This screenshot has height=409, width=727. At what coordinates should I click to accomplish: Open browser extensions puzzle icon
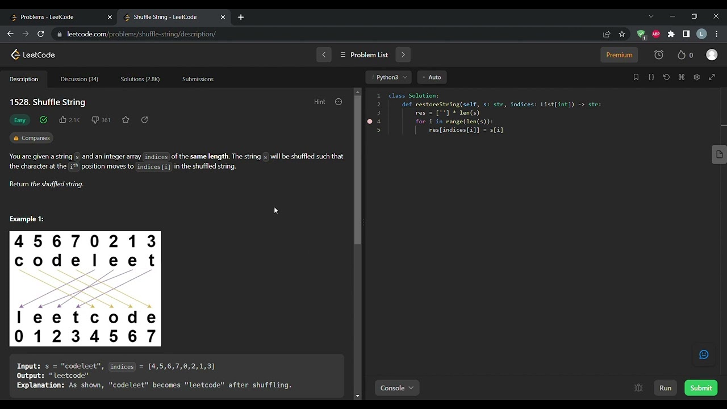point(671,34)
